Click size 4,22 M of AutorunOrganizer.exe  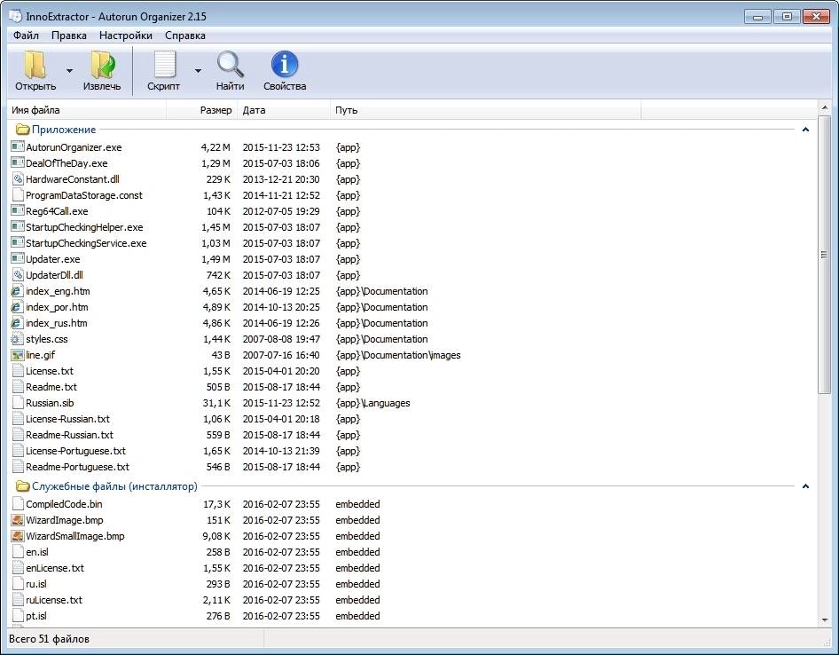pos(216,147)
